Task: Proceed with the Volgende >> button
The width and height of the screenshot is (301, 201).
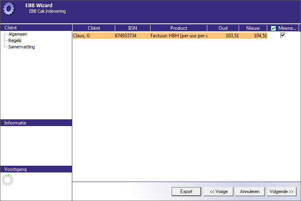Action: [282, 191]
